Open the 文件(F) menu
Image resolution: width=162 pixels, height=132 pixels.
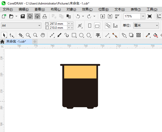(x=8, y=9)
